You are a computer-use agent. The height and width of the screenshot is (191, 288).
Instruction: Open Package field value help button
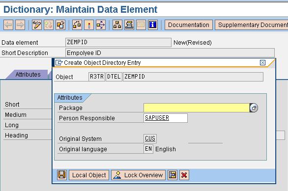(x=254, y=108)
